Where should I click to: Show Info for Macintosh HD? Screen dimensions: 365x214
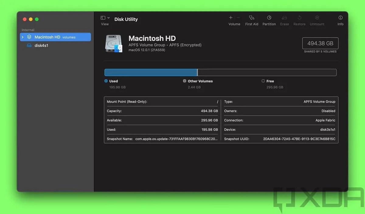click(340, 20)
